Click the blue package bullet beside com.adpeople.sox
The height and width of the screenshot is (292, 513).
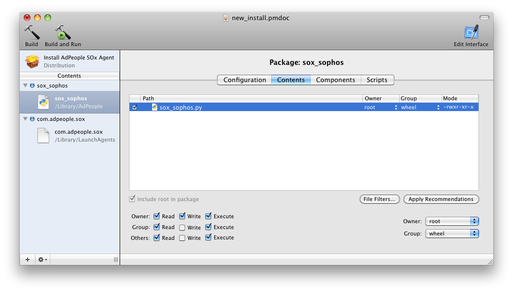(32, 119)
